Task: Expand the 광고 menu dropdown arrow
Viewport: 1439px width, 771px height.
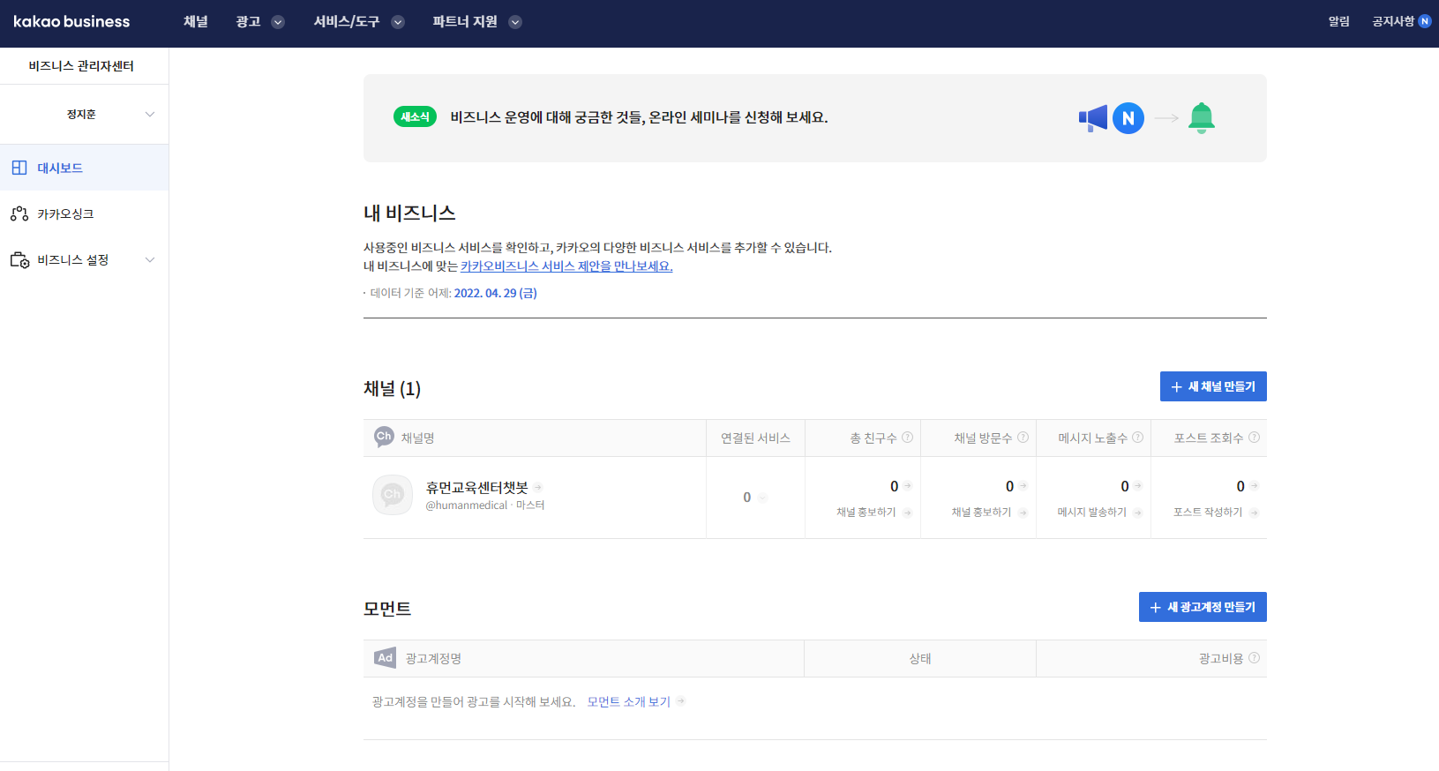Action: [x=278, y=22]
